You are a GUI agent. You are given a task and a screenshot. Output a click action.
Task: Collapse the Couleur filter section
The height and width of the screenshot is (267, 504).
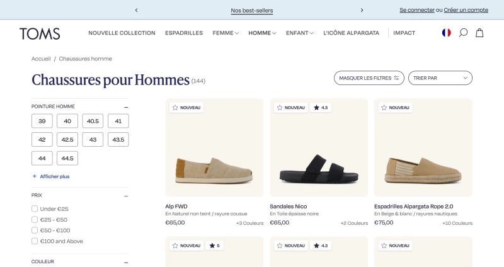pyautogui.click(x=126, y=262)
